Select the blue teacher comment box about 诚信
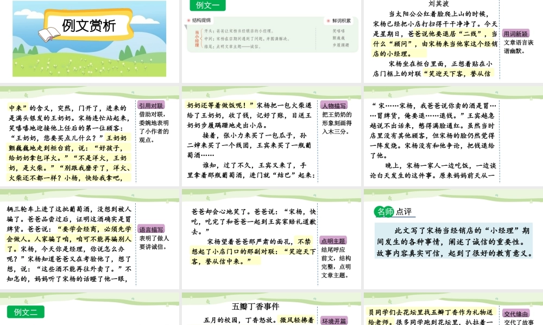The image size is (543, 325). click(453, 242)
